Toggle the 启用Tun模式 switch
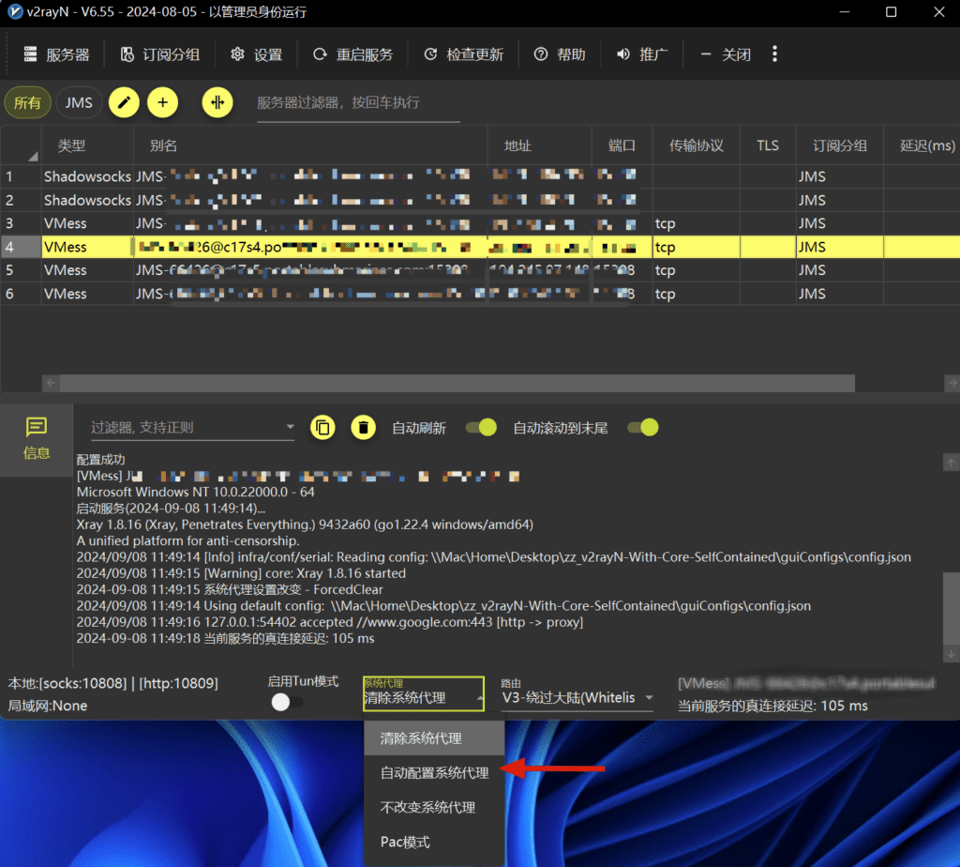960x867 pixels. click(287, 702)
